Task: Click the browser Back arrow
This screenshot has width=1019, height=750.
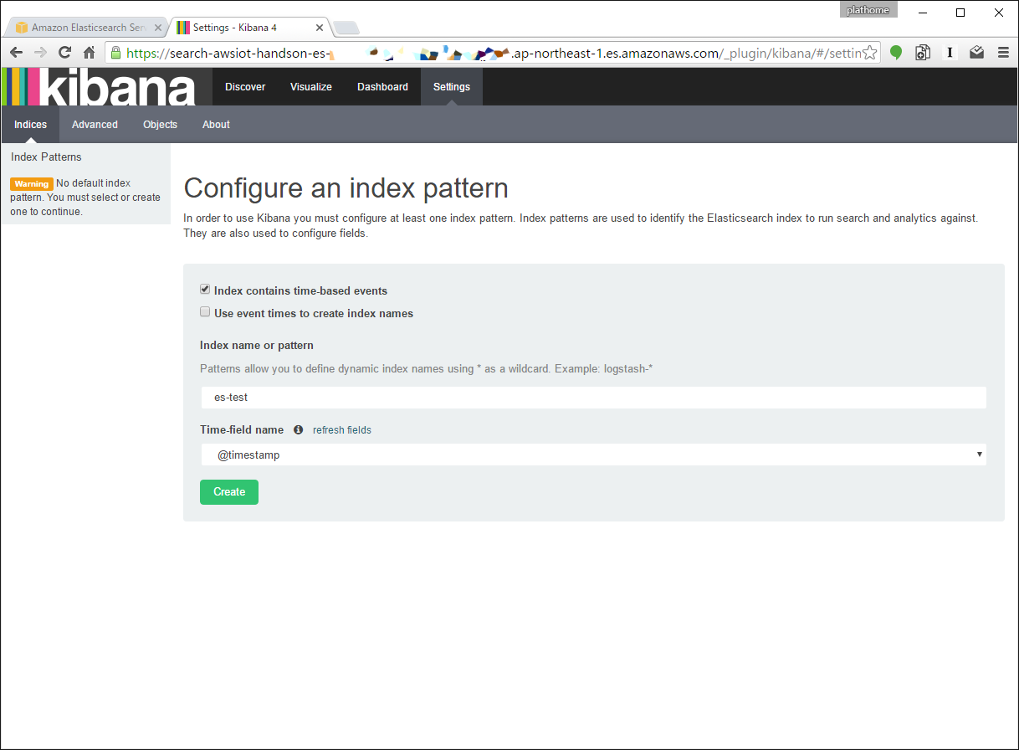Action: (16, 53)
